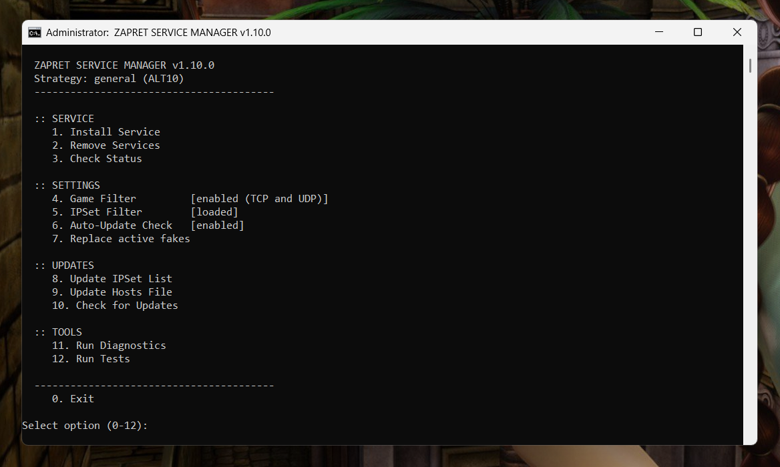Click the vertical scrollbar thumb
780x467 pixels.
(750, 65)
